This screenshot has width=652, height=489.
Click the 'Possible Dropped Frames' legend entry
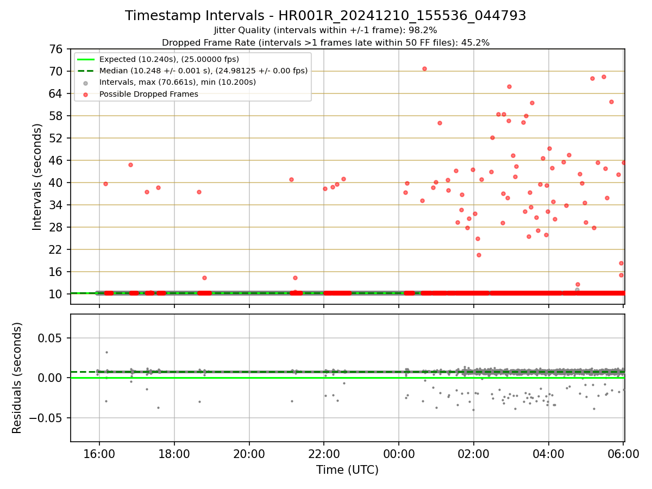coord(148,94)
